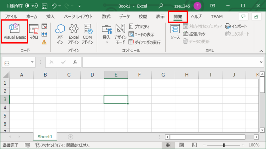266x149 pixels.
Task: Open the Visual Basic editor
Action: (15, 32)
